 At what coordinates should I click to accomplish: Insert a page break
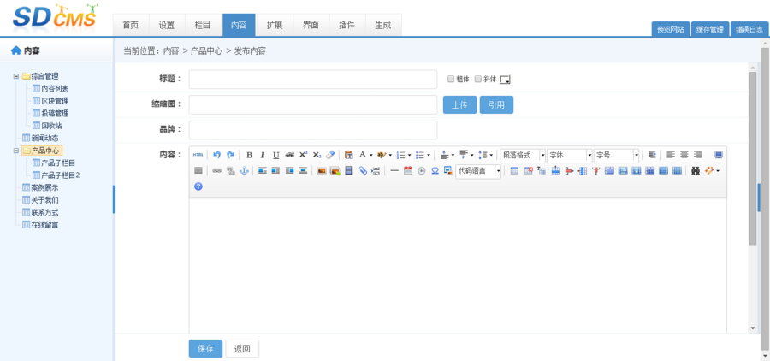[x=376, y=170]
